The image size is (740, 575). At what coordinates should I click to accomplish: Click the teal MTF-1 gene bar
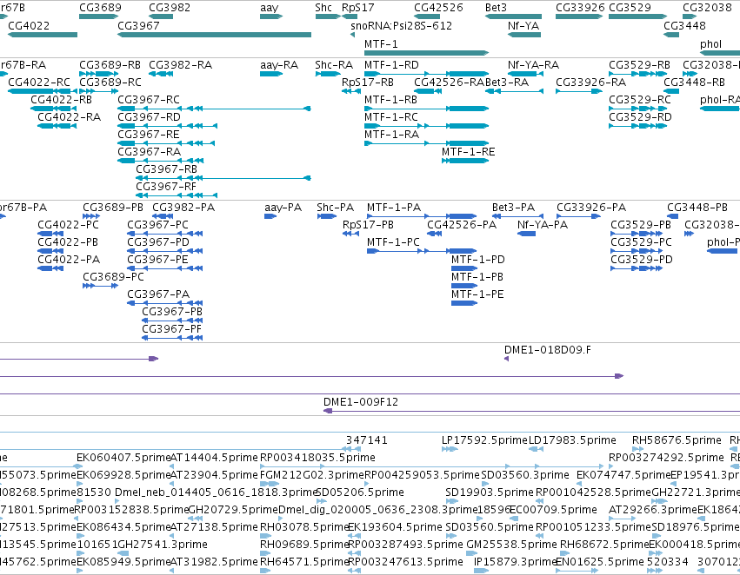coord(427,53)
